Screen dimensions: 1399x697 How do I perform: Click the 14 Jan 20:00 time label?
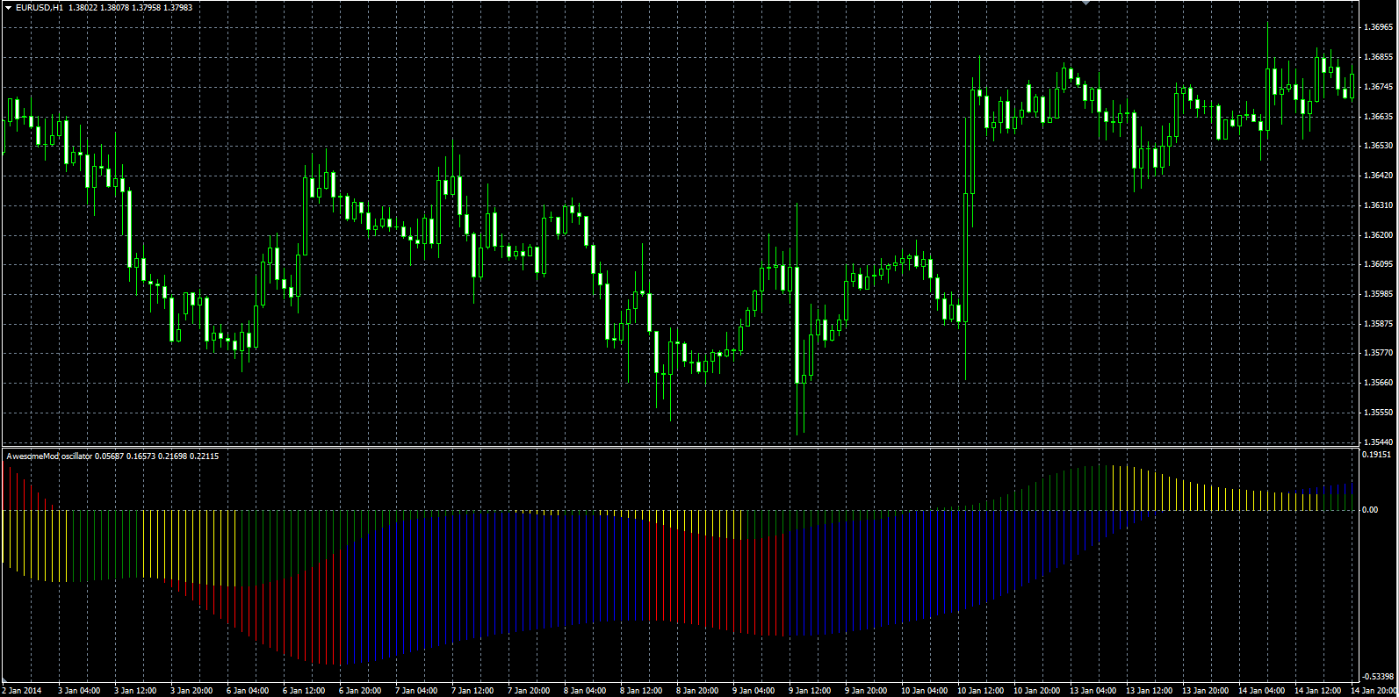click(1374, 691)
